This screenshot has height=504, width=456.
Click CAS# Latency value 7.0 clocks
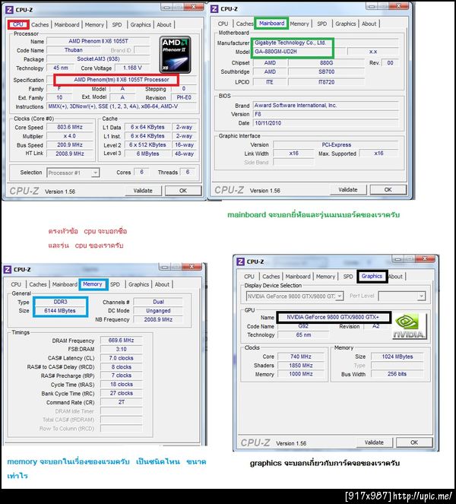pos(121,358)
